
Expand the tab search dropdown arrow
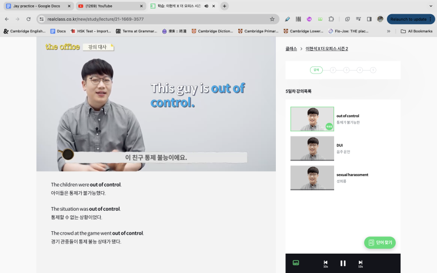[431, 6]
